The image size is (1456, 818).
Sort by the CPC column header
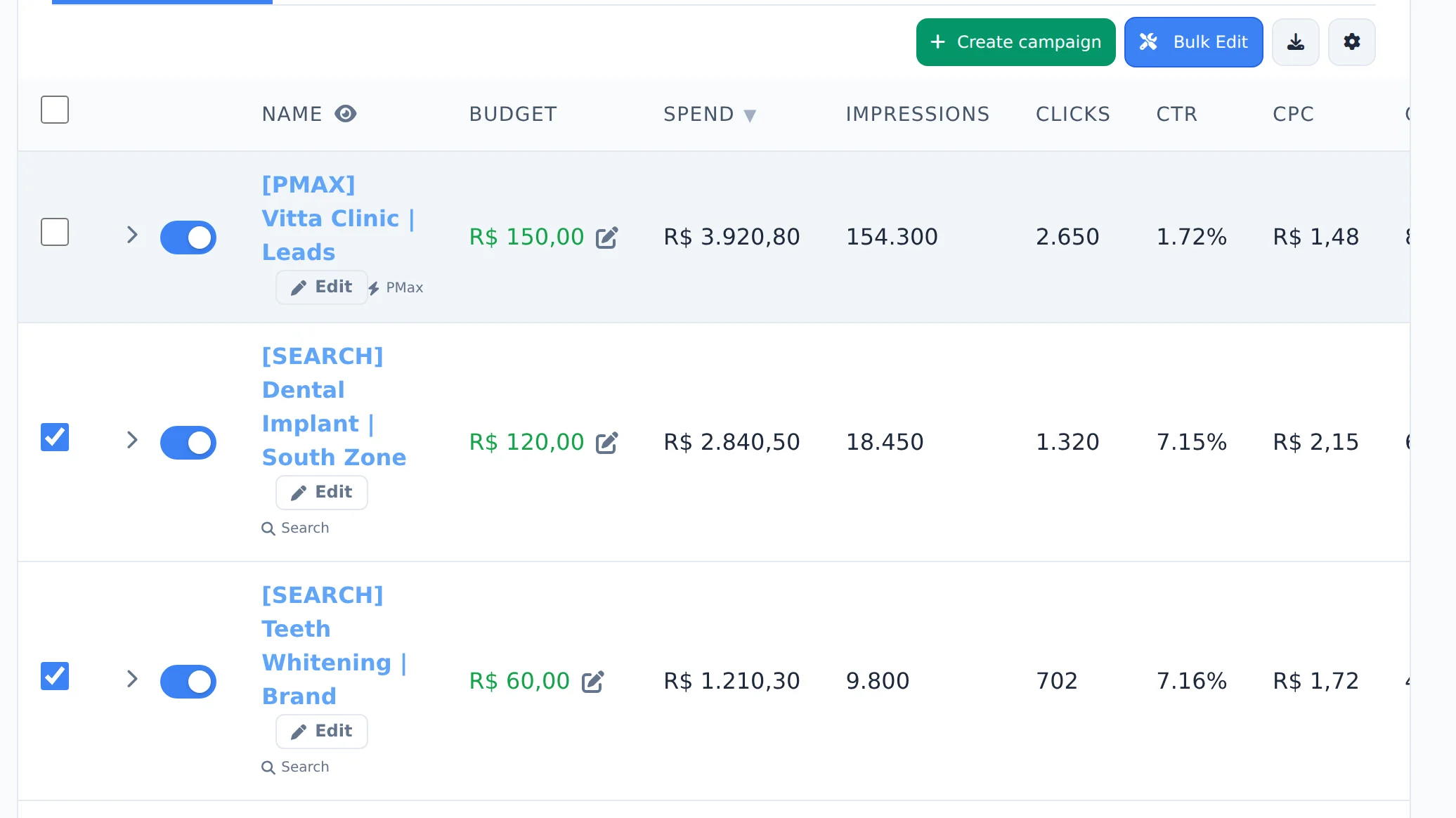[x=1293, y=114]
